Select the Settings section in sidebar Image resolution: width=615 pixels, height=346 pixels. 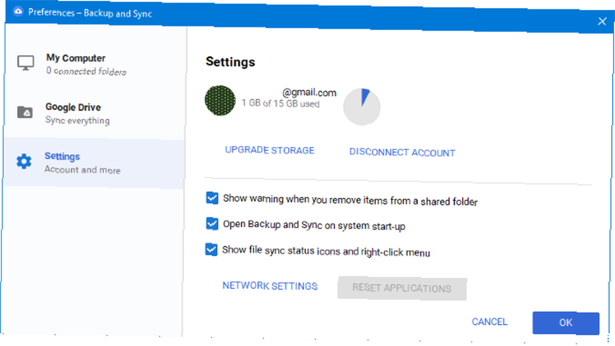pos(94,163)
